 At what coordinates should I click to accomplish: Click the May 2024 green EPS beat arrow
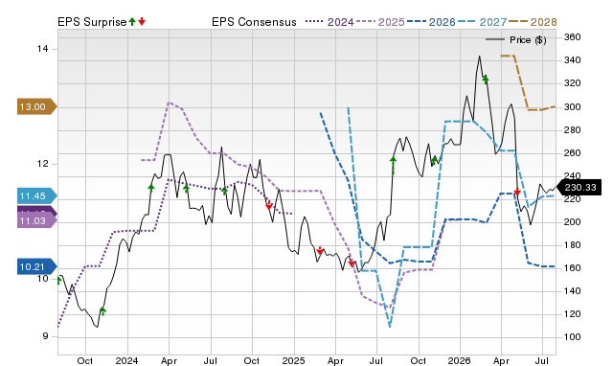pos(186,189)
